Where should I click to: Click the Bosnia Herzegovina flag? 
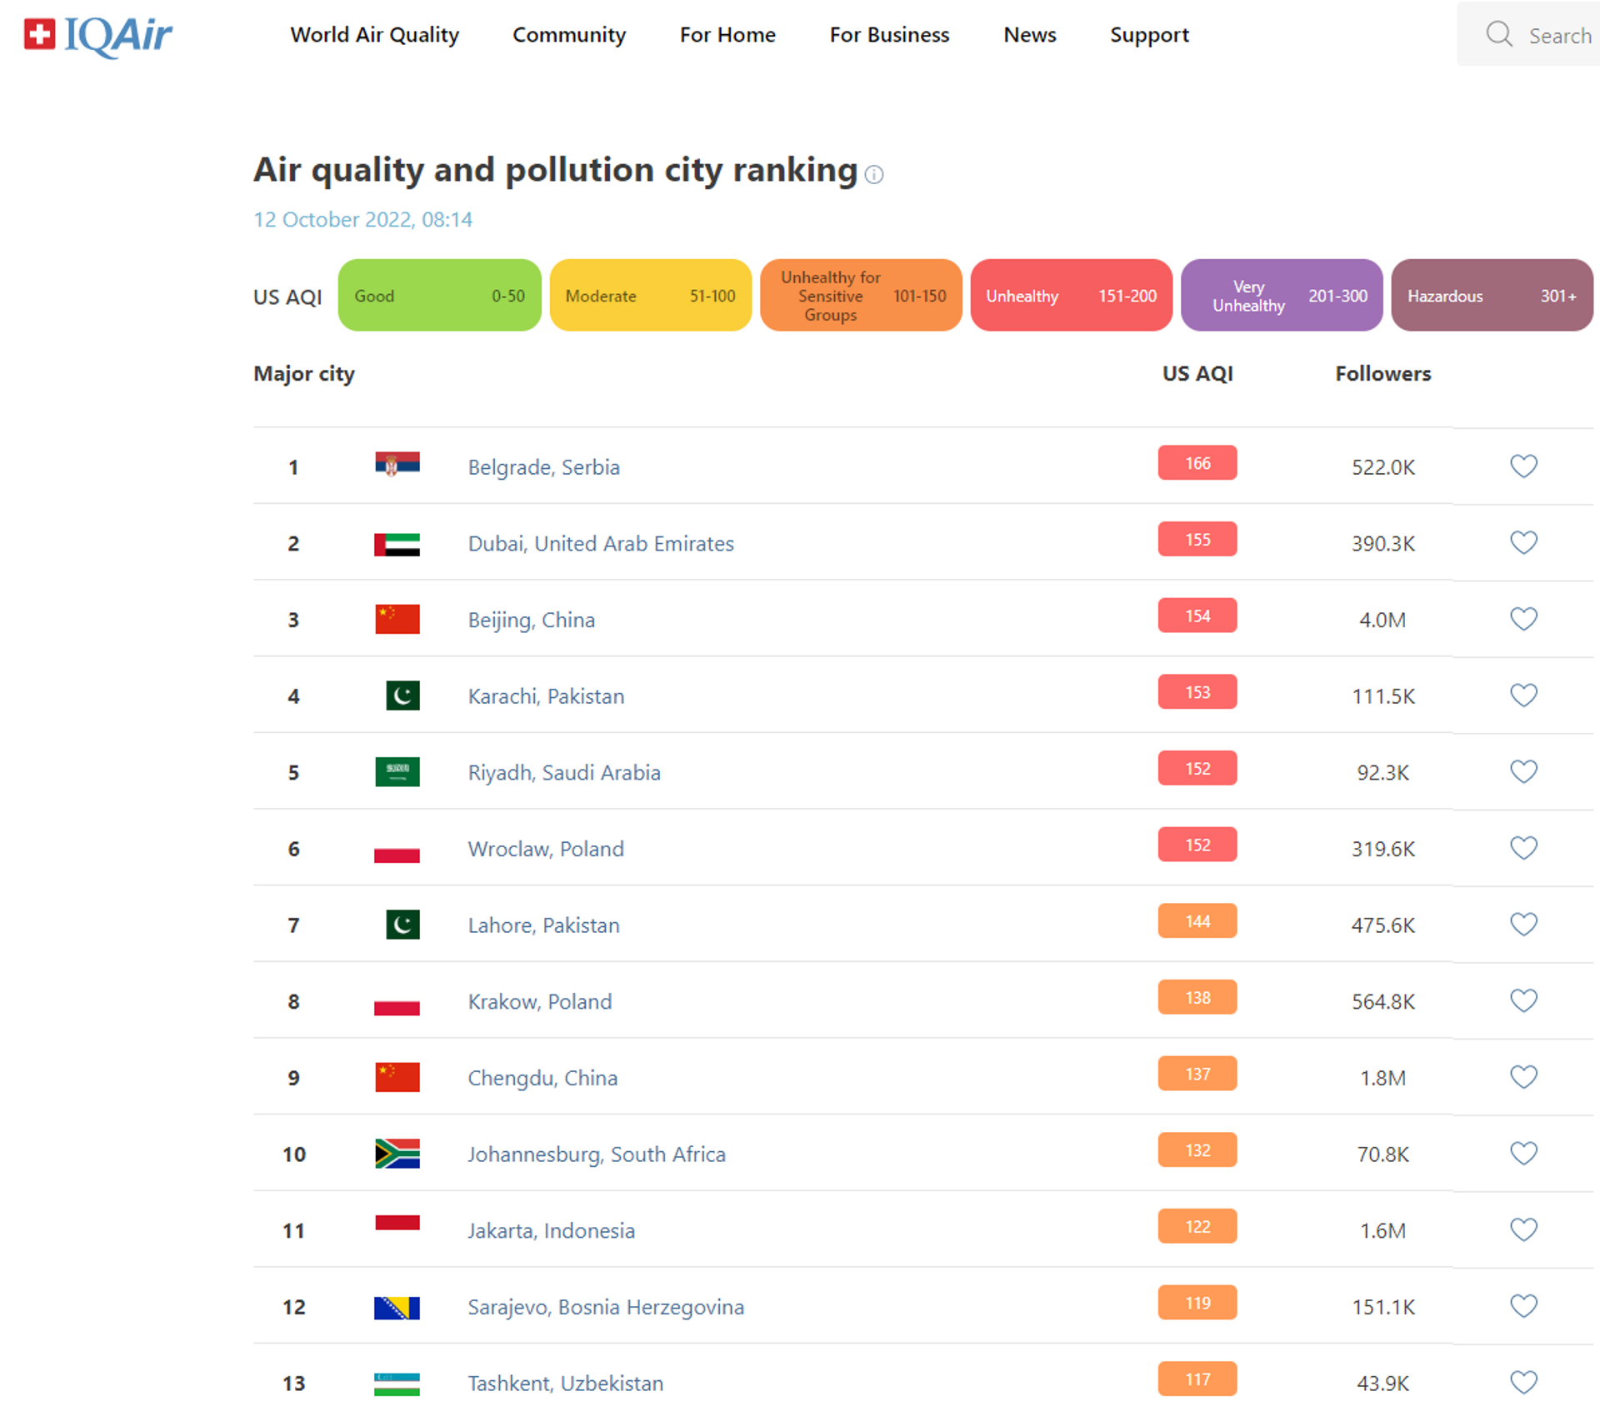tap(397, 1308)
